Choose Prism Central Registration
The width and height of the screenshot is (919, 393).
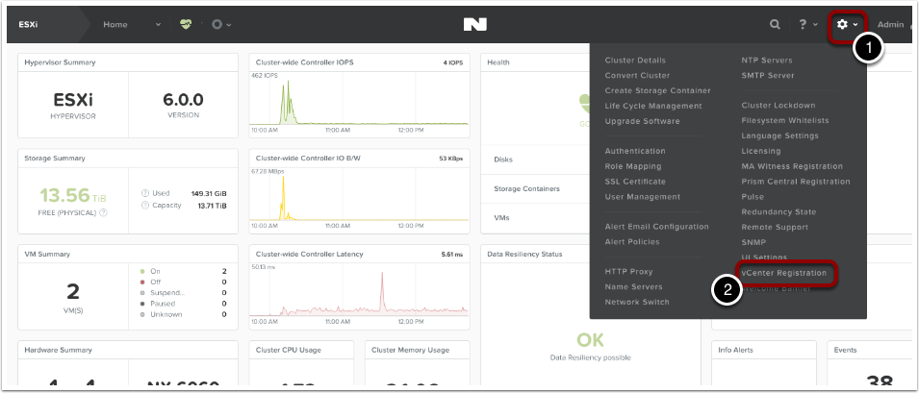tap(796, 182)
